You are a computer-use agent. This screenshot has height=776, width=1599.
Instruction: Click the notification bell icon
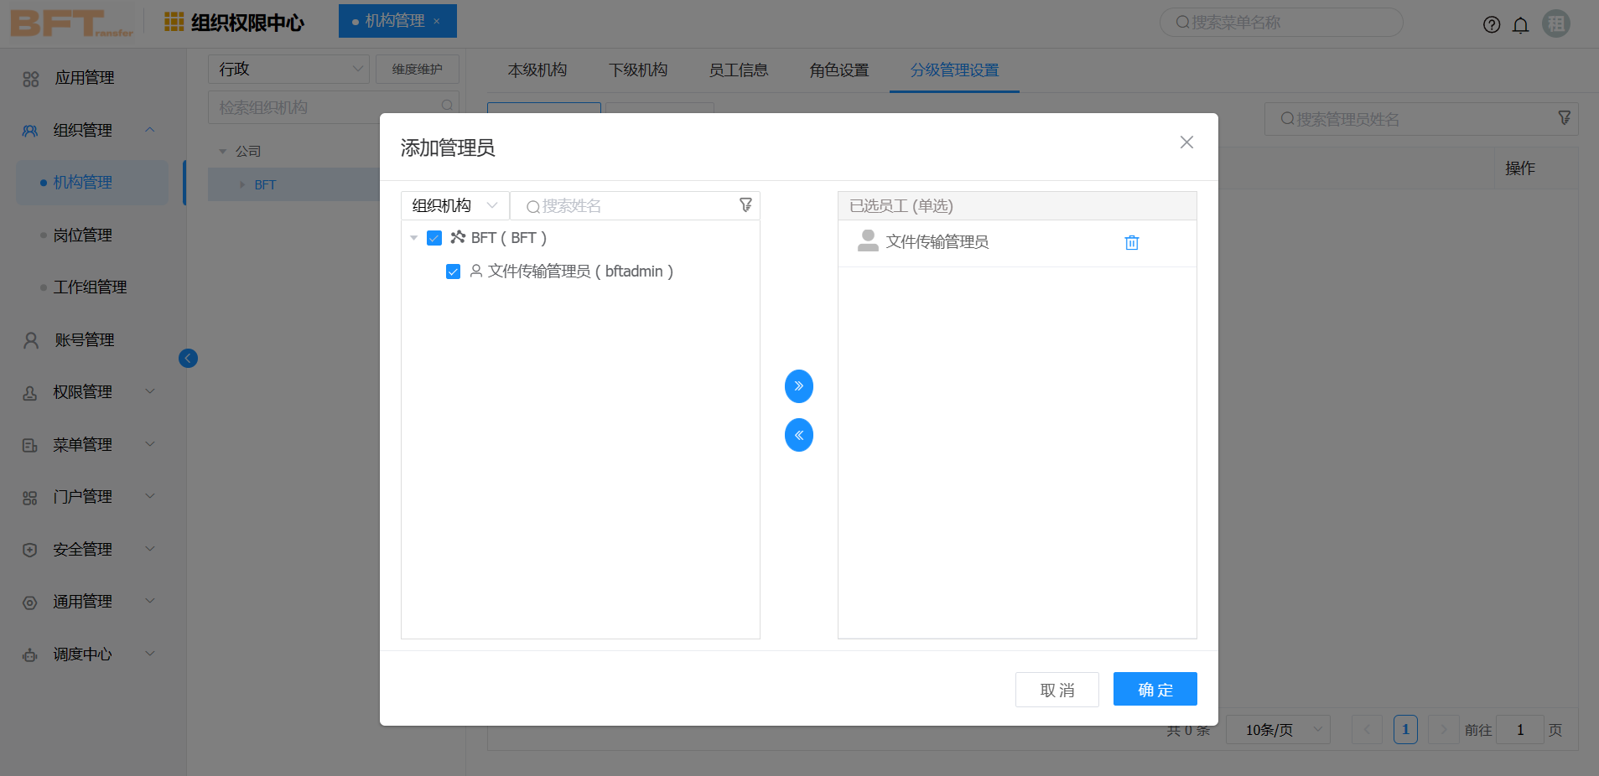(1519, 24)
